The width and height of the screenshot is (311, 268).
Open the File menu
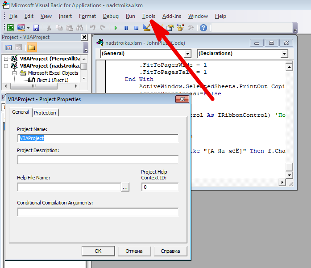[13, 16]
